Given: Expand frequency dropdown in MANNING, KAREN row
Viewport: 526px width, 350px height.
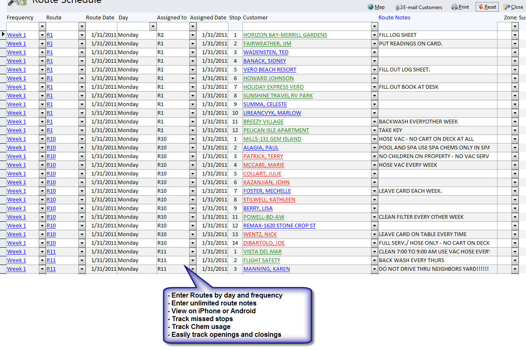Looking at the screenshot, I should [x=42, y=269].
